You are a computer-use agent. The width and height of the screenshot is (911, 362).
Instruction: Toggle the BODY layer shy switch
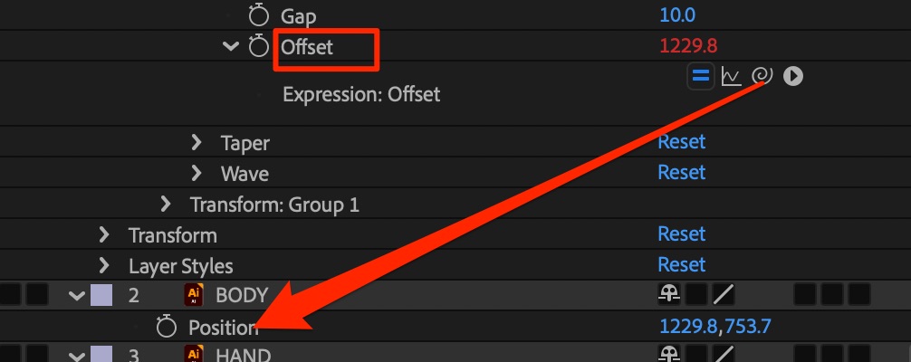[670, 294]
